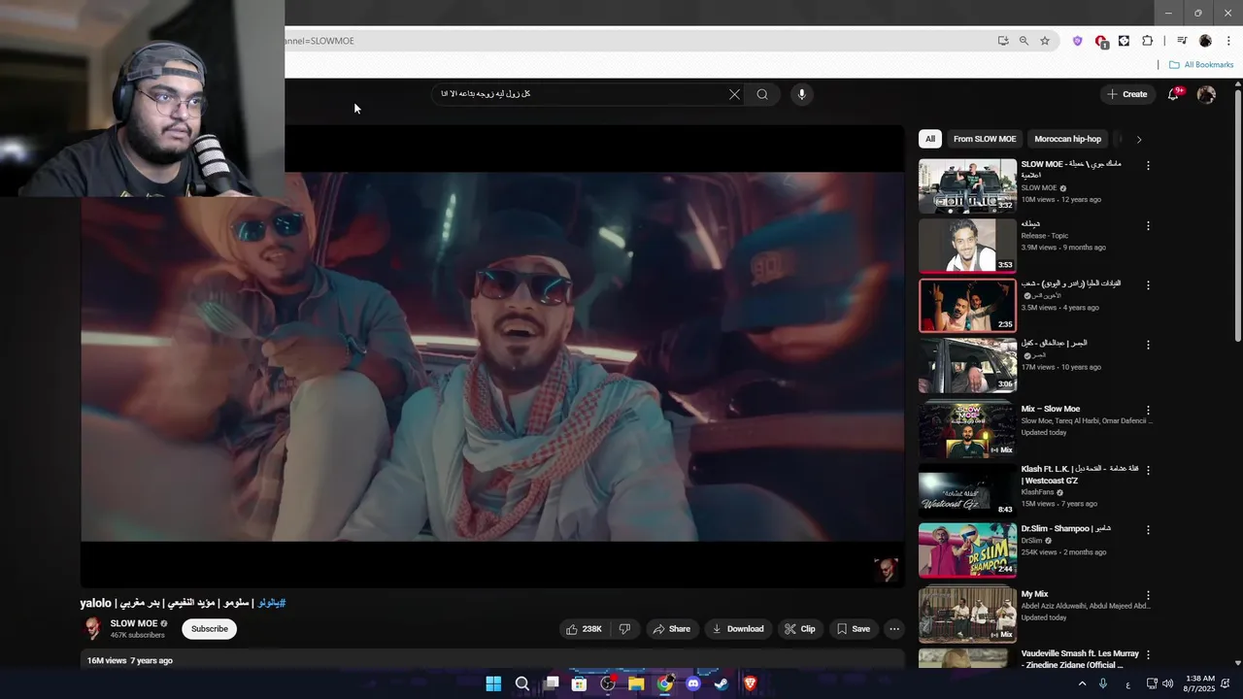Like the video with 238K thumbs up
Image resolution: width=1243 pixels, height=699 pixels.
pos(585,629)
